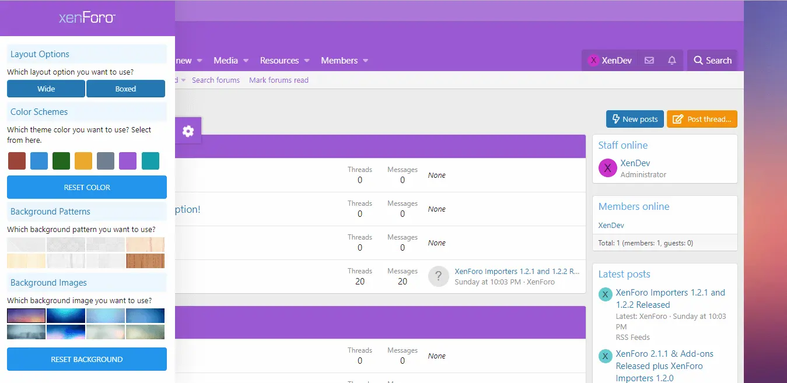Viewport: 787px width, 383px height.
Task: Open the bell alerts icon
Action: 672,61
